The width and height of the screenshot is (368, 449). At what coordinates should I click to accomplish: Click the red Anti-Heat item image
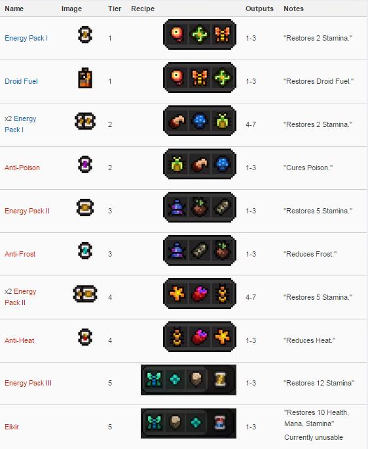[85, 337]
